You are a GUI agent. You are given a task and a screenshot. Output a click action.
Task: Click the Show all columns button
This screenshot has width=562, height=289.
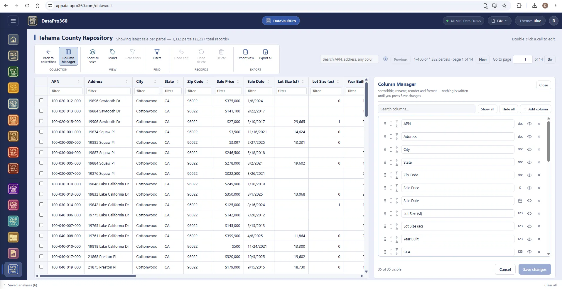[x=487, y=109]
